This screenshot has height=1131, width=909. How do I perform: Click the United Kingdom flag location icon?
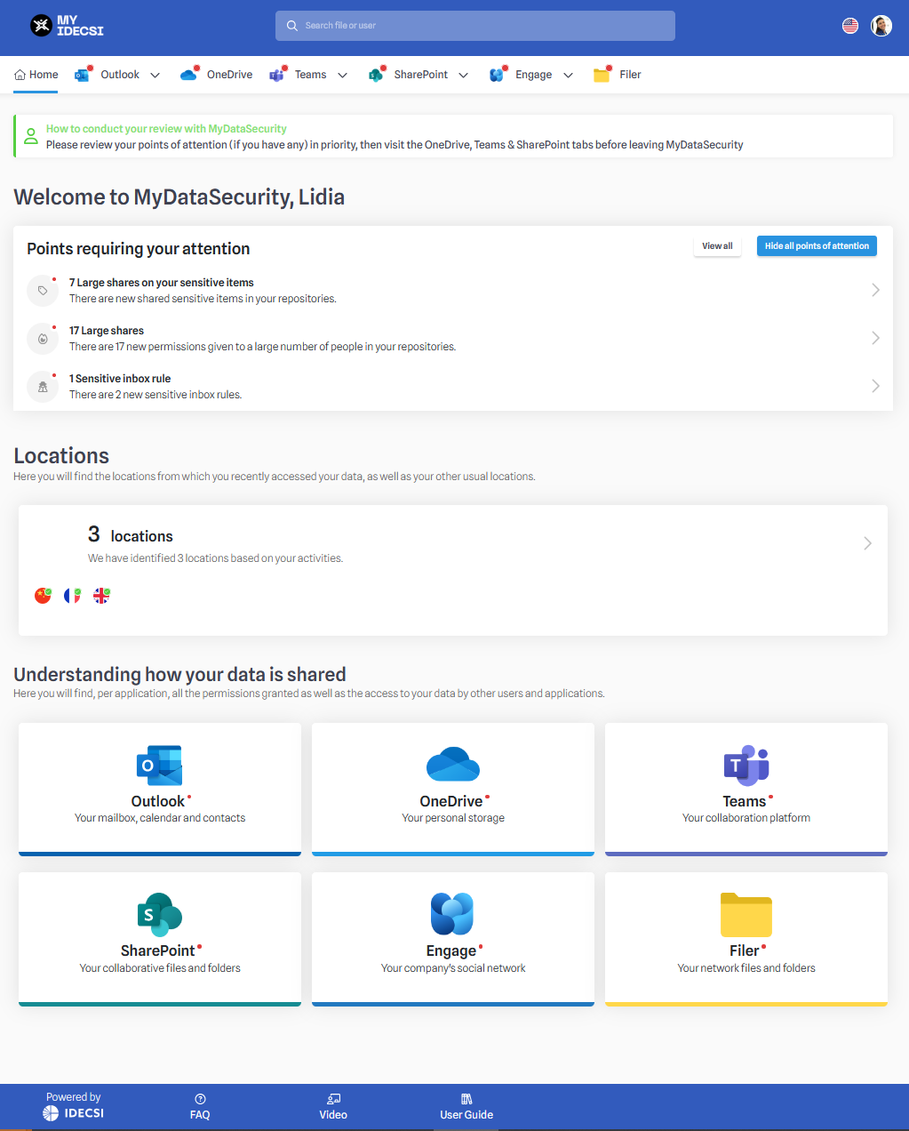click(x=102, y=596)
